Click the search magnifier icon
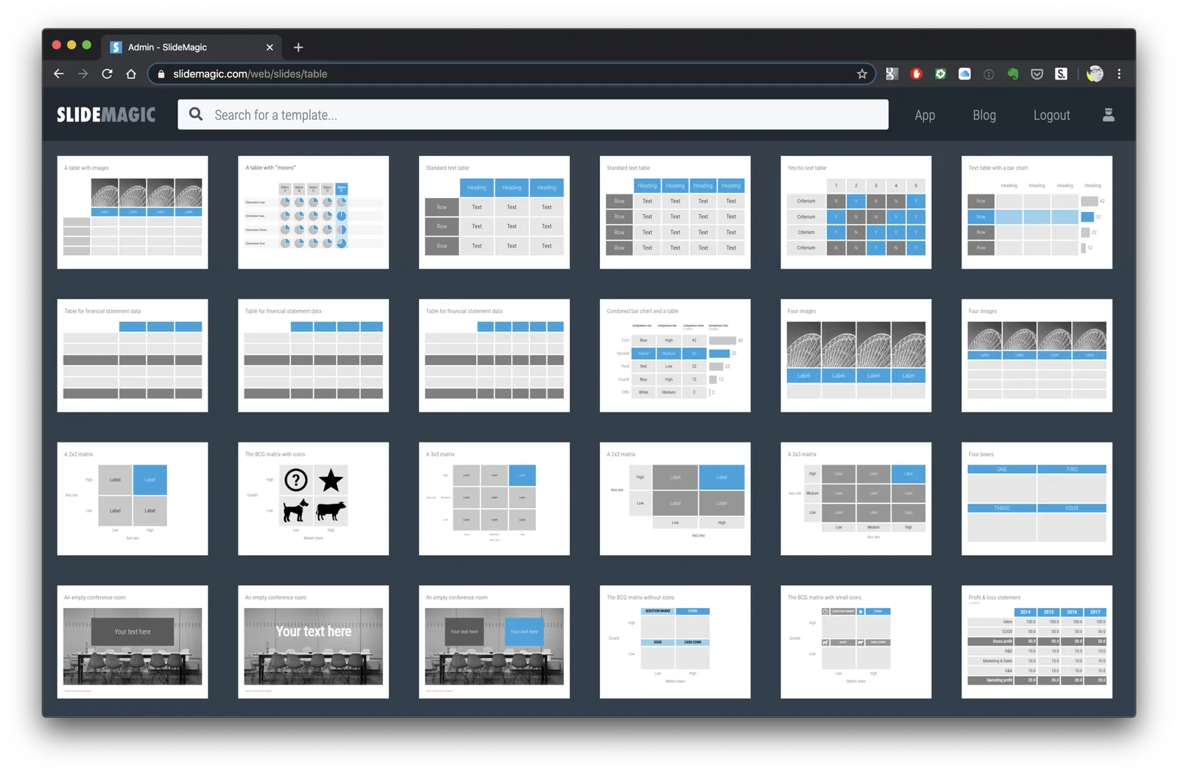1178x773 pixels. point(196,114)
